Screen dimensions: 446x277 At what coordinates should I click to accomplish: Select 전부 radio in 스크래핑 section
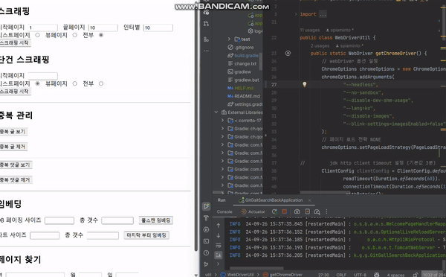(x=101, y=35)
